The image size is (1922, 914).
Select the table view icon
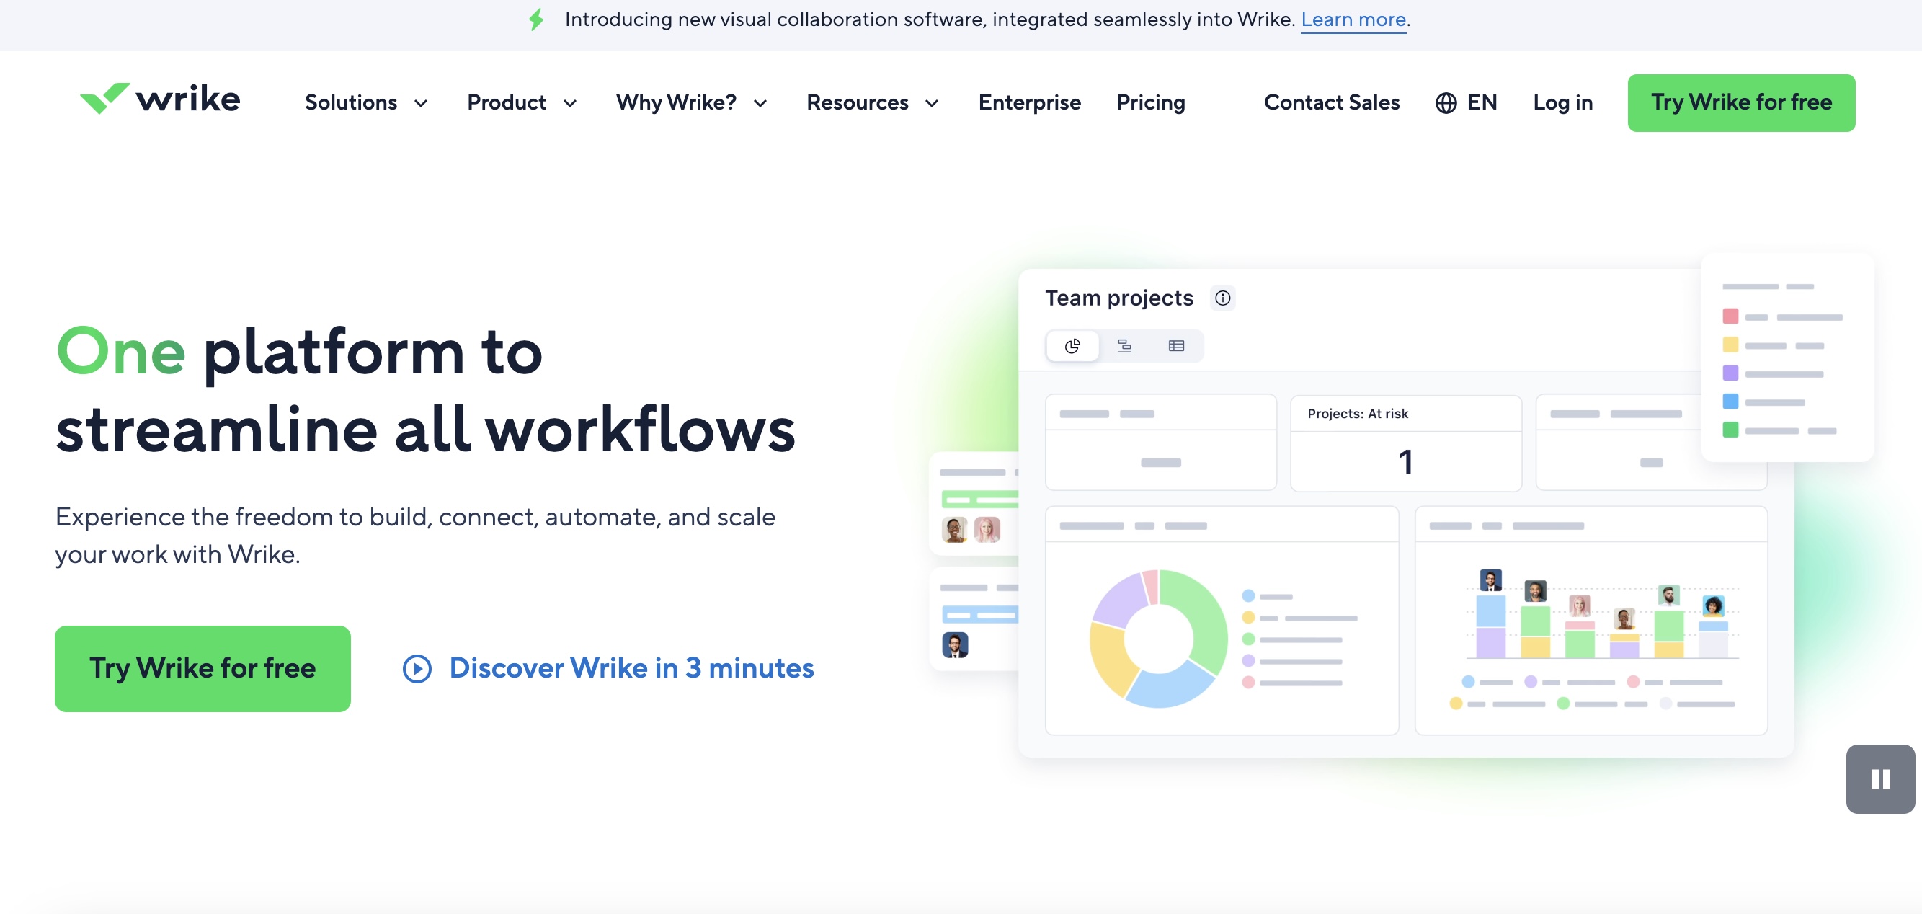tap(1176, 346)
